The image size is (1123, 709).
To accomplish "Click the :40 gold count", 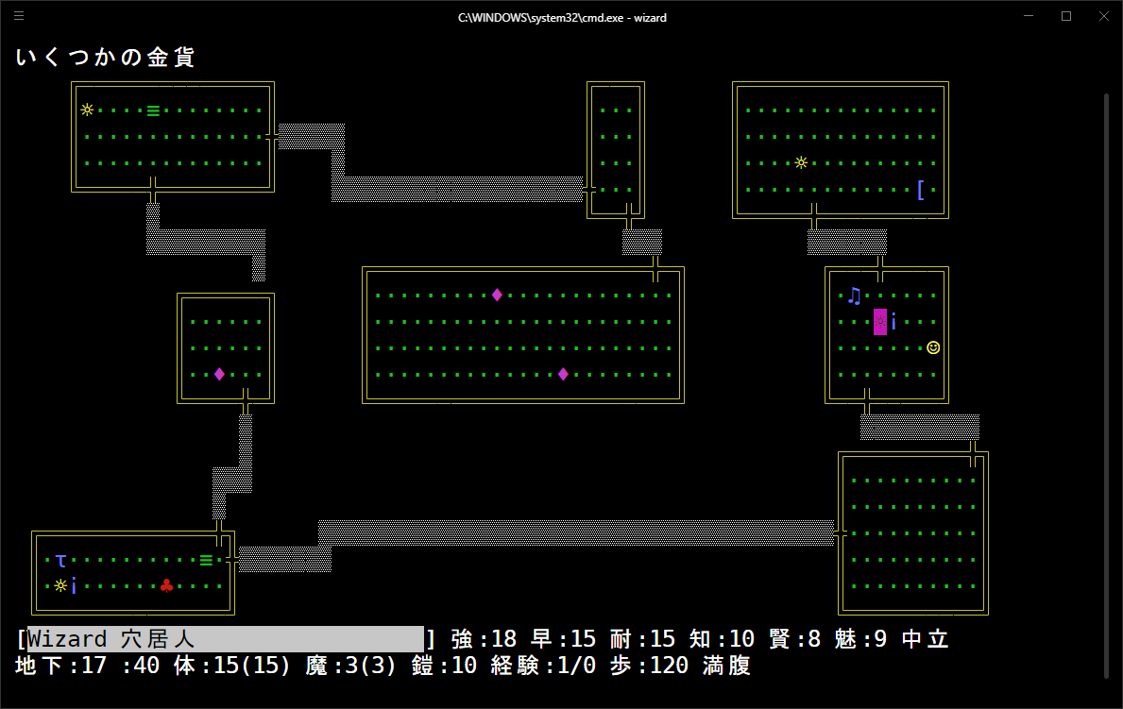I will (141, 666).
